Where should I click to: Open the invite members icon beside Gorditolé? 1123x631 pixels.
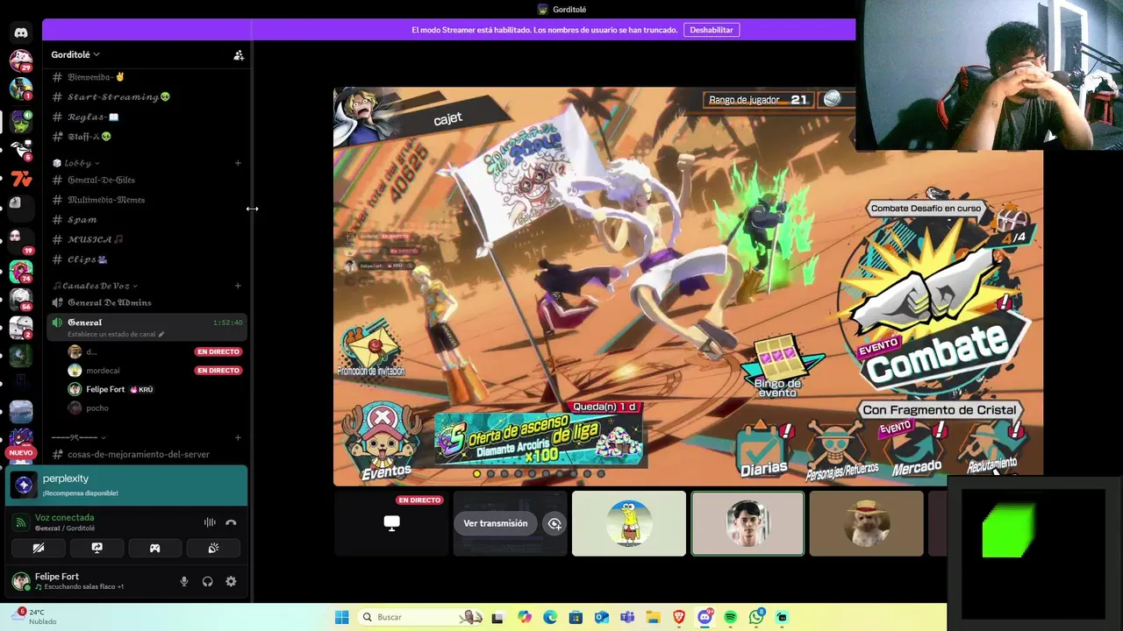point(239,54)
